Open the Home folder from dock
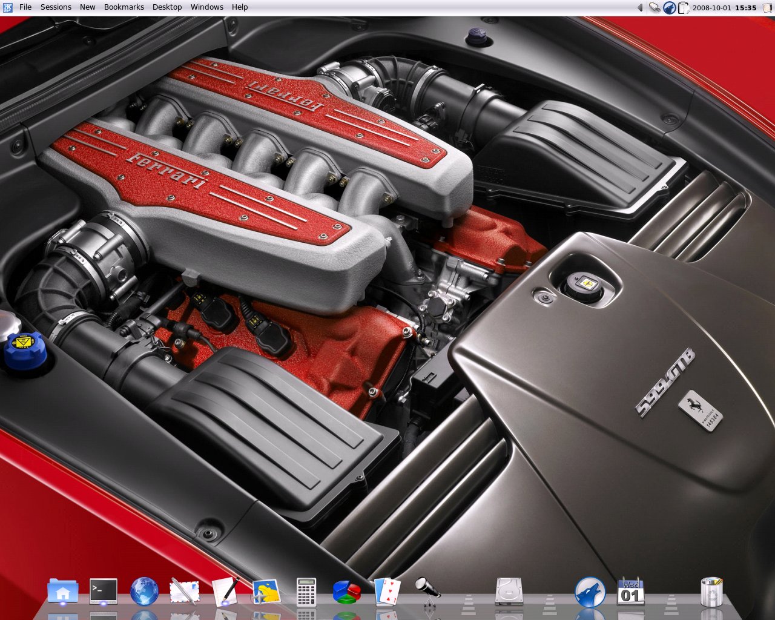 pyautogui.click(x=63, y=592)
